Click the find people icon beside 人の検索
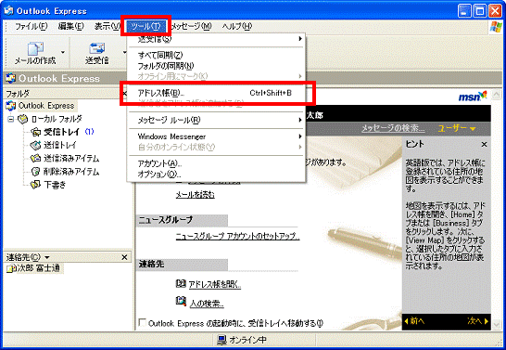This screenshot has height=350, width=506. click(x=181, y=301)
